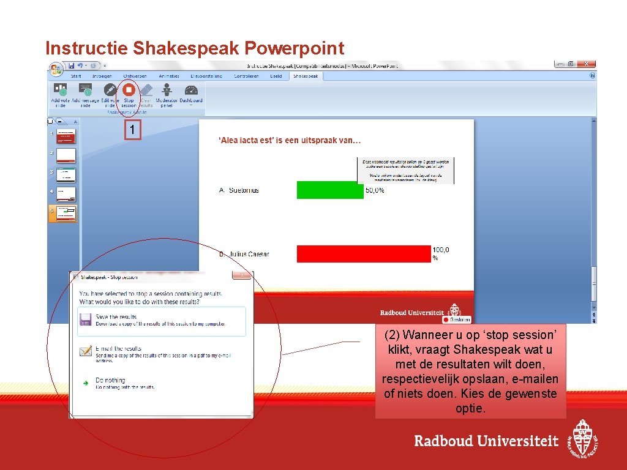This screenshot has height=470, width=627.
Task: Open the Undo history dropdown arrow
Action: (x=86, y=65)
